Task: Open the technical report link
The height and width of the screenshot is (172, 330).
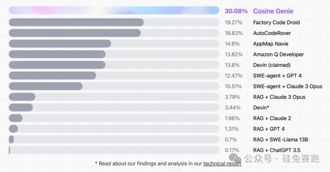Action: [222, 163]
